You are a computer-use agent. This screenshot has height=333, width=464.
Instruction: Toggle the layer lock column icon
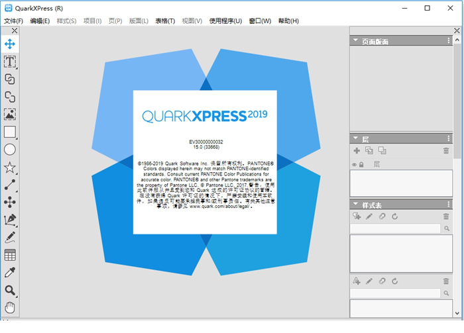tap(361, 165)
